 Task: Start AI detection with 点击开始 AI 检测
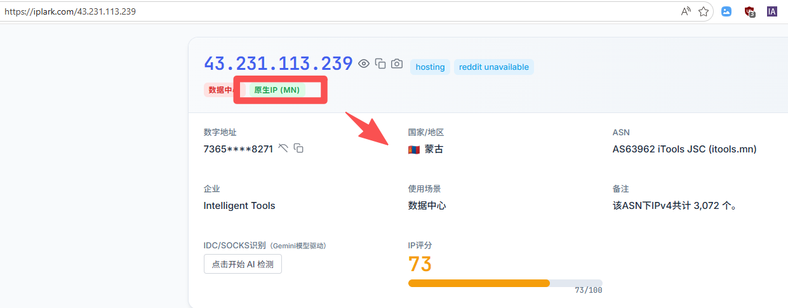pyautogui.click(x=243, y=264)
